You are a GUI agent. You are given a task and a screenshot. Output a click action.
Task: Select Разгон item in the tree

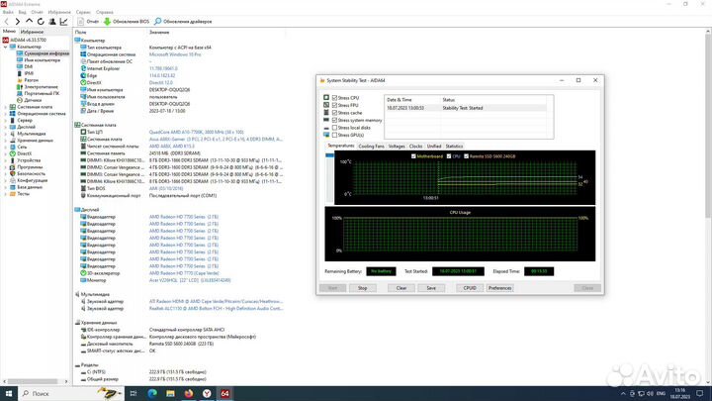click(x=31, y=80)
